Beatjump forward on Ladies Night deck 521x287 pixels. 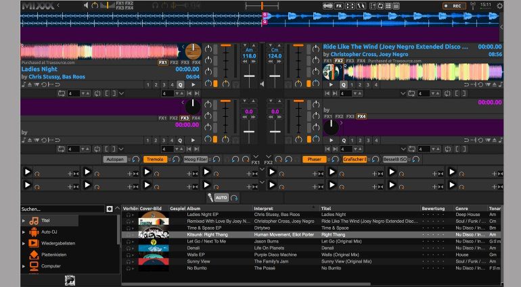pyautogui.click(x=197, y=94)
